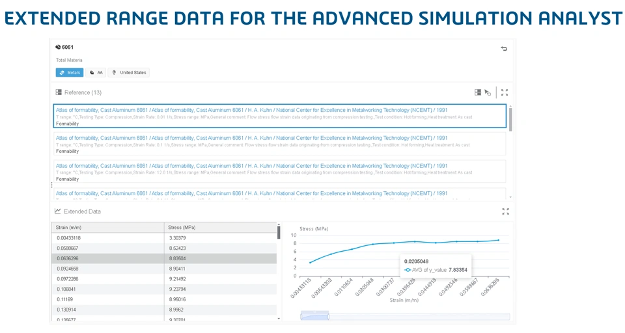Select the Metals tag button
The image size is (625, 333).
pos(70,72)
